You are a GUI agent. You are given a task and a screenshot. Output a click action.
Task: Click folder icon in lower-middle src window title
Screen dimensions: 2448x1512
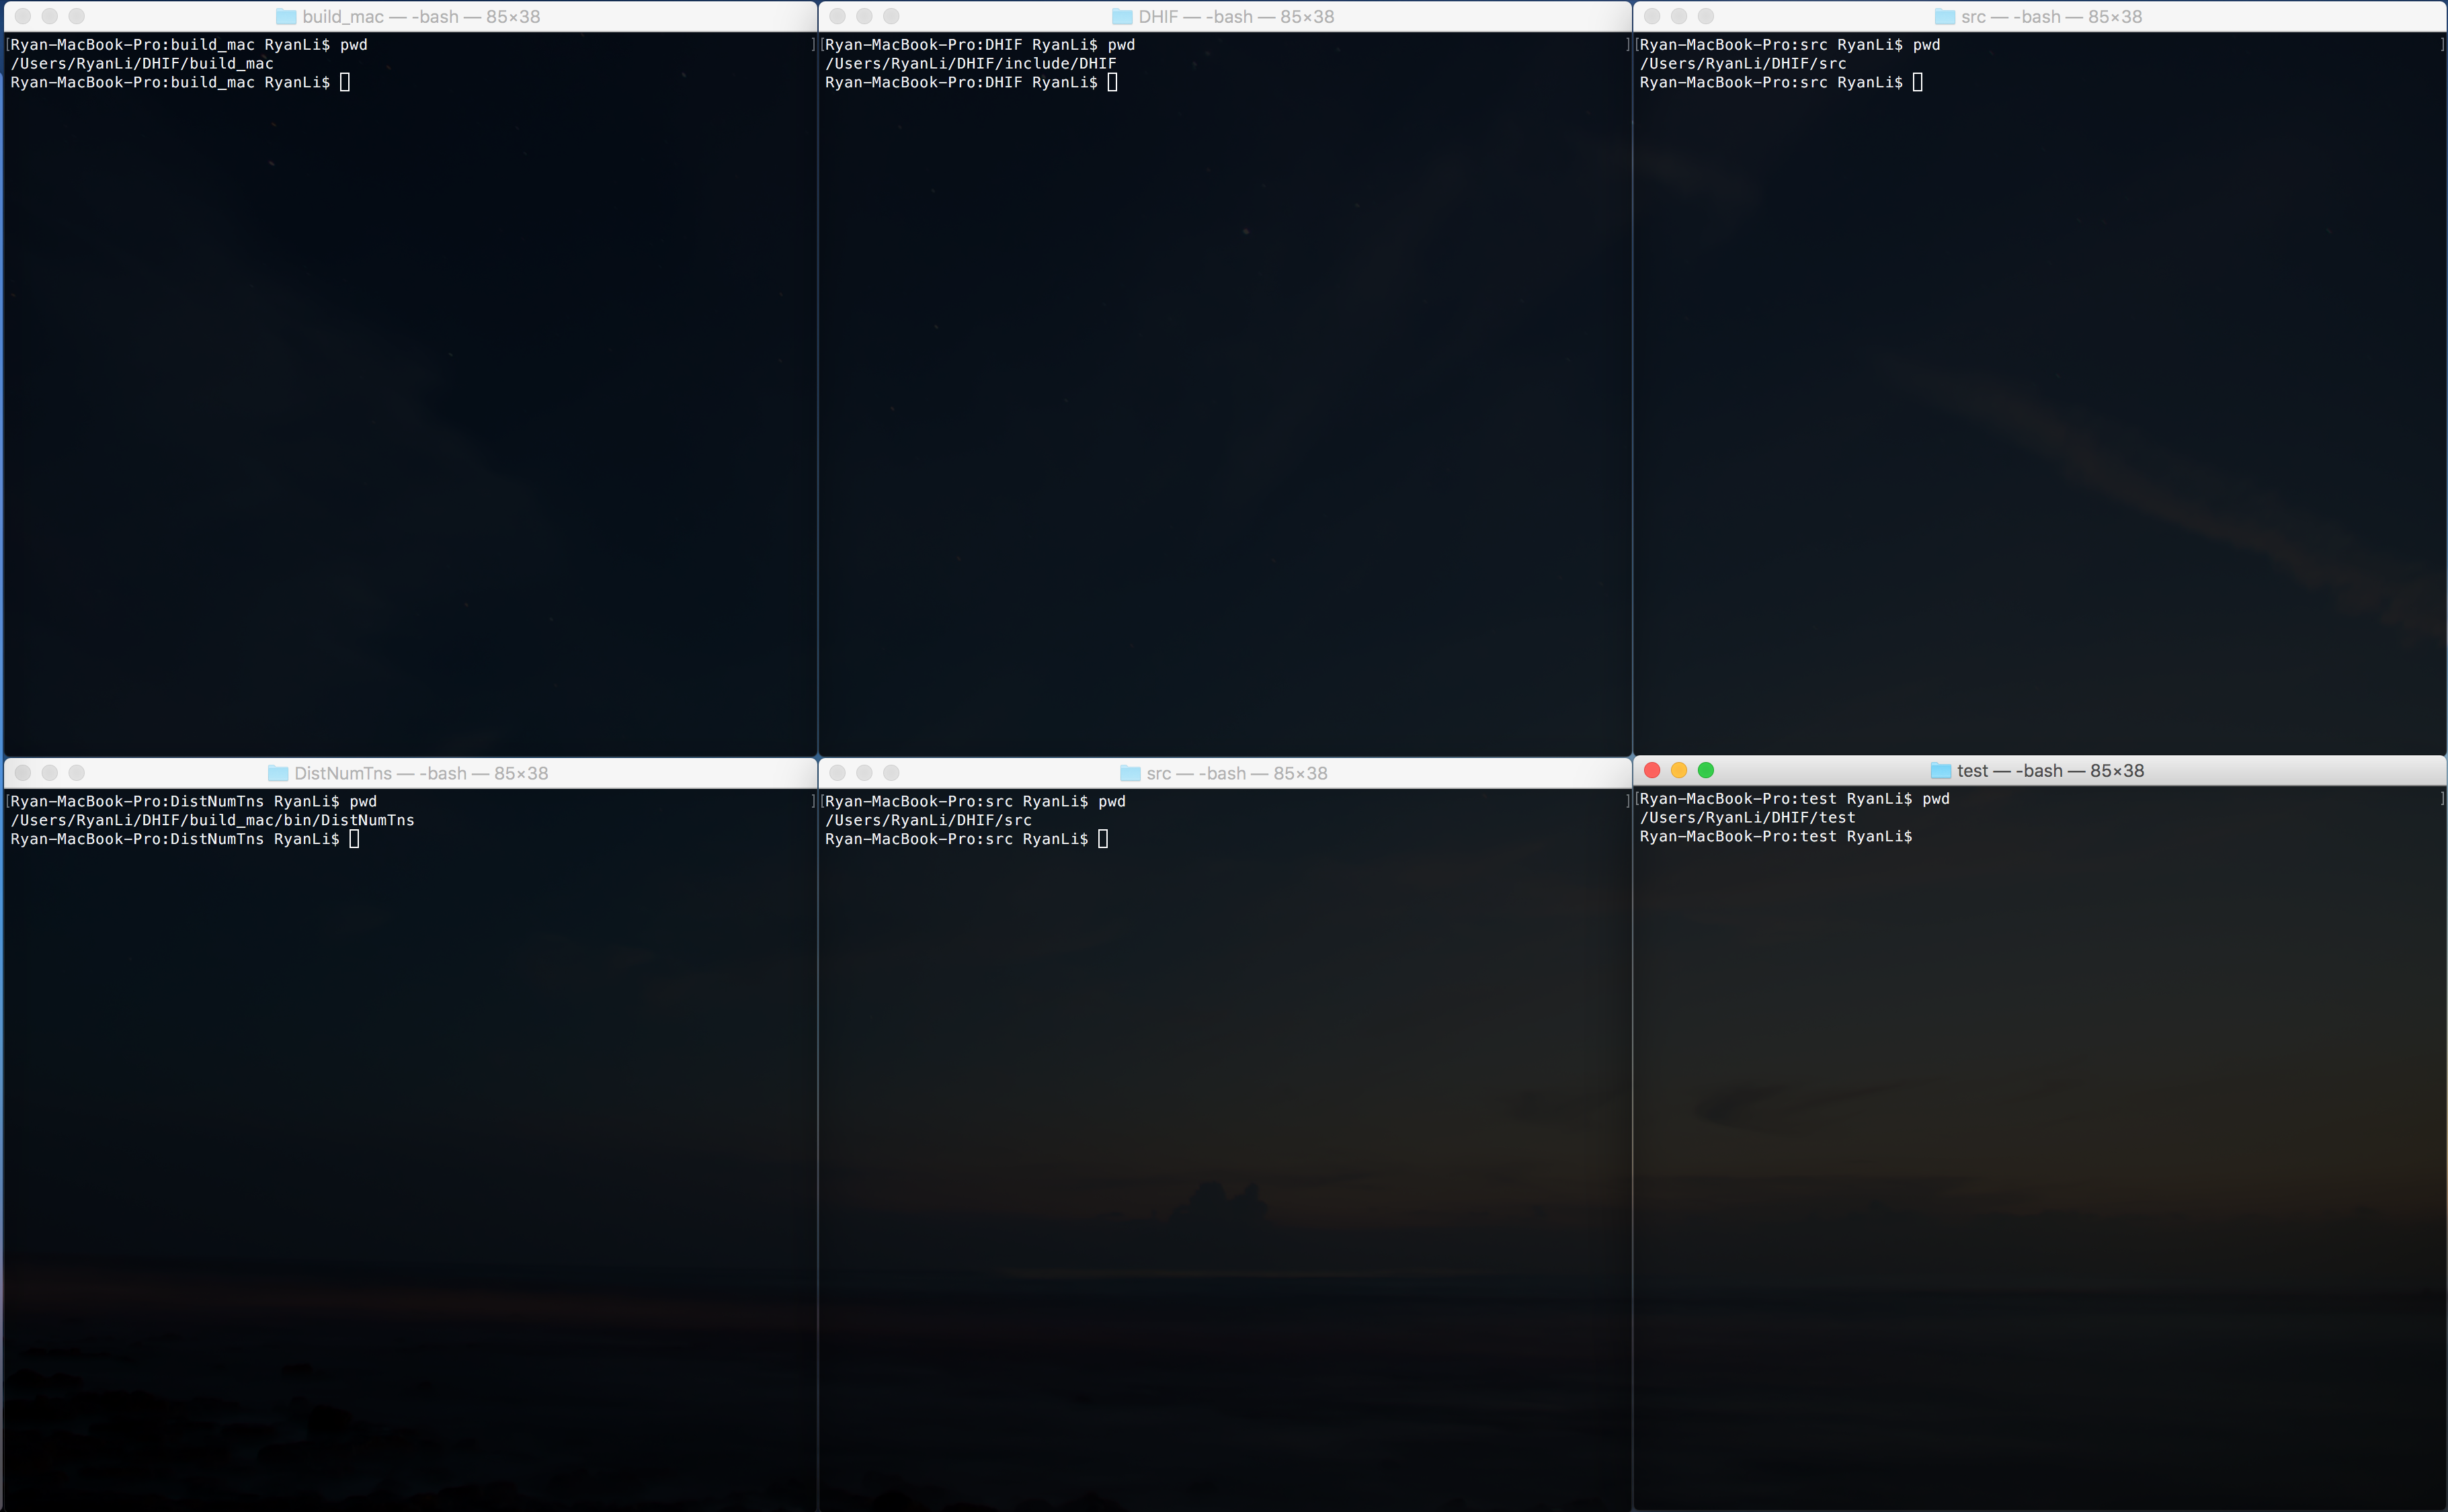pos(1130,773)
